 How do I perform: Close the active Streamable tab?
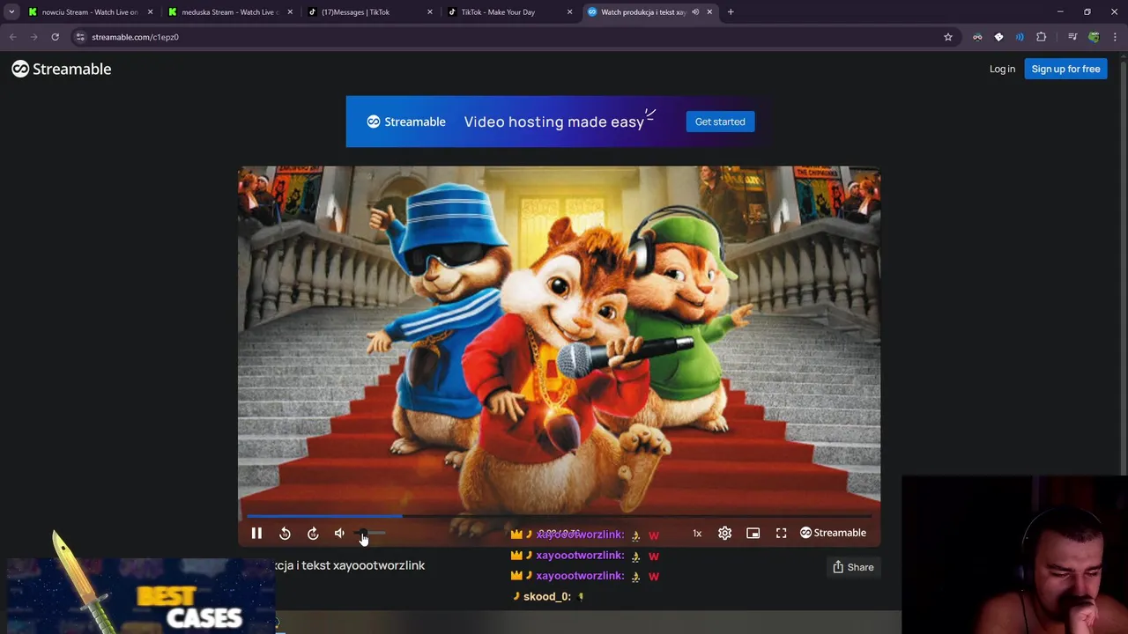click(709, 12)
